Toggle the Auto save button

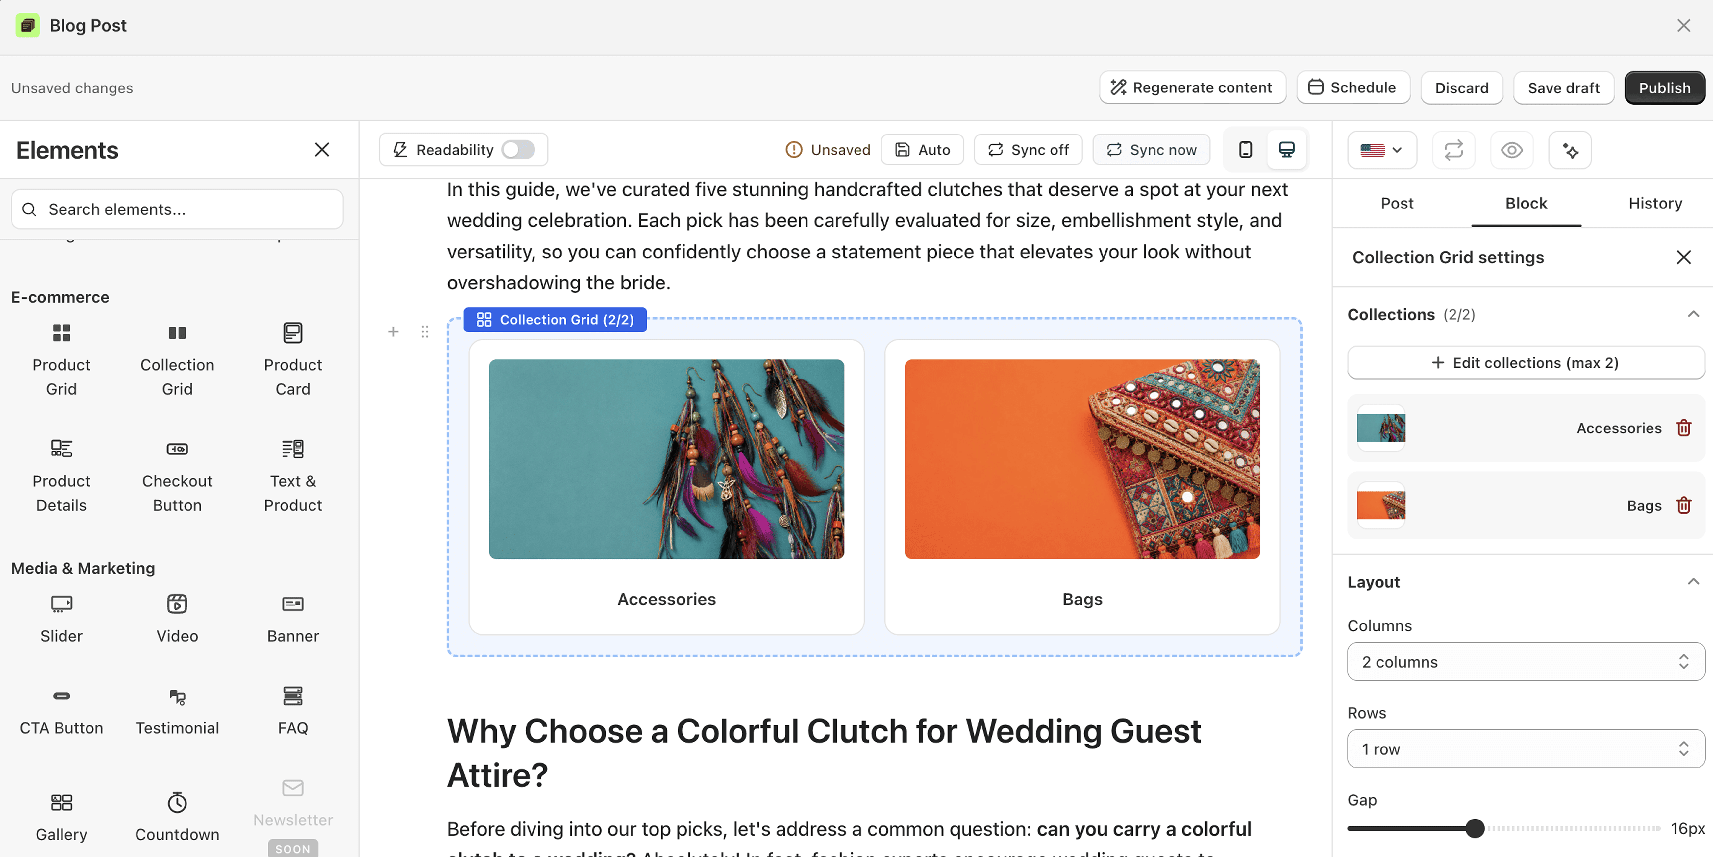pyautogui.click(x=922, y=150)
